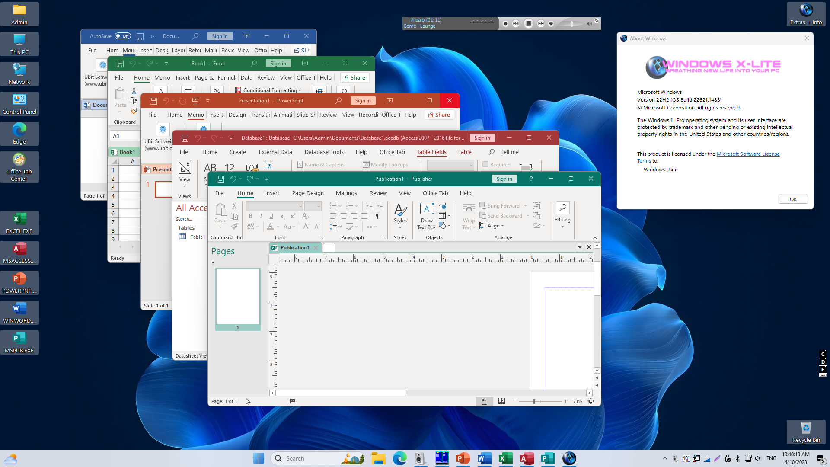This screenshot has height=467, width=830.
Task: Click Two-Page Spread view icon in status bar
Action: [501, 401]
